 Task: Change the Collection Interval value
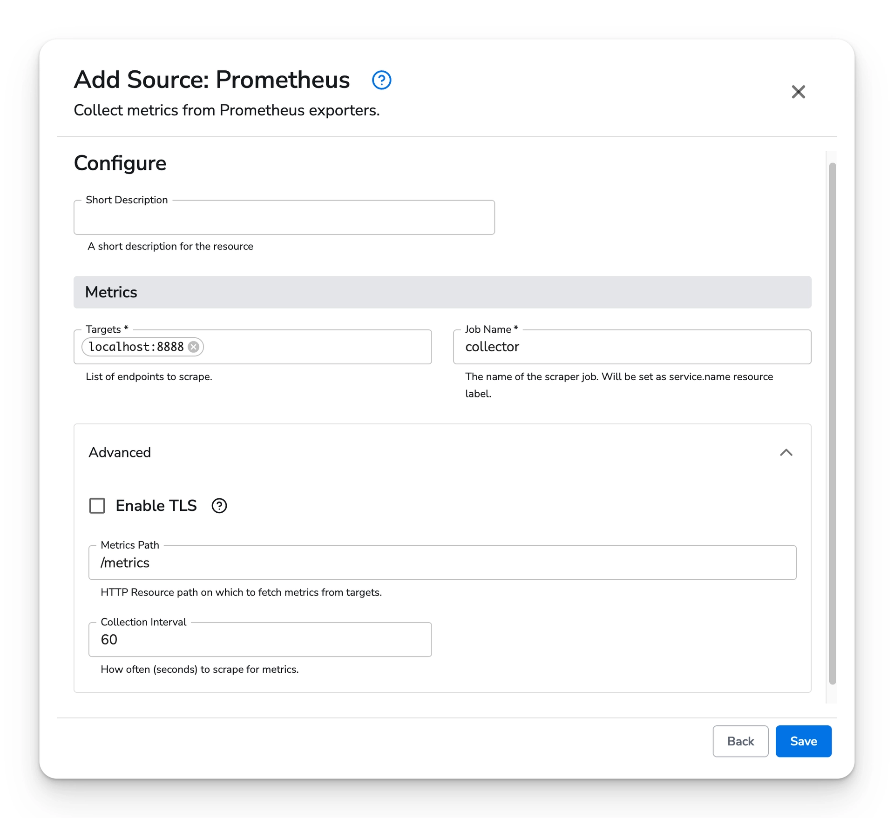[x=259, y=639]
